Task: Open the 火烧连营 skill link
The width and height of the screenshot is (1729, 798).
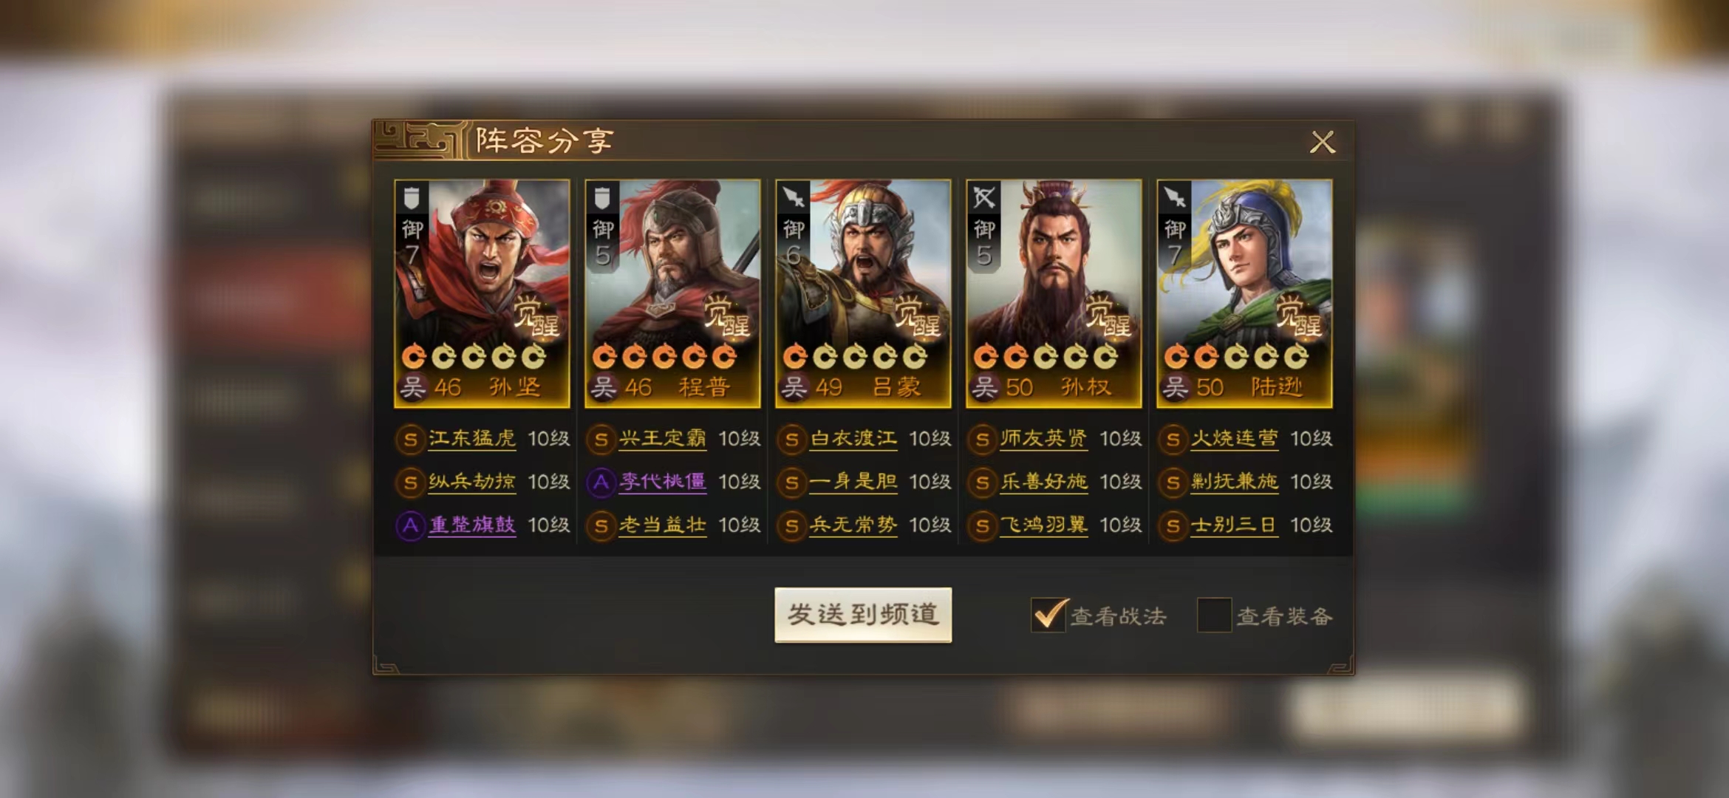Action: pyautogui.click(x=1234, y=439)
